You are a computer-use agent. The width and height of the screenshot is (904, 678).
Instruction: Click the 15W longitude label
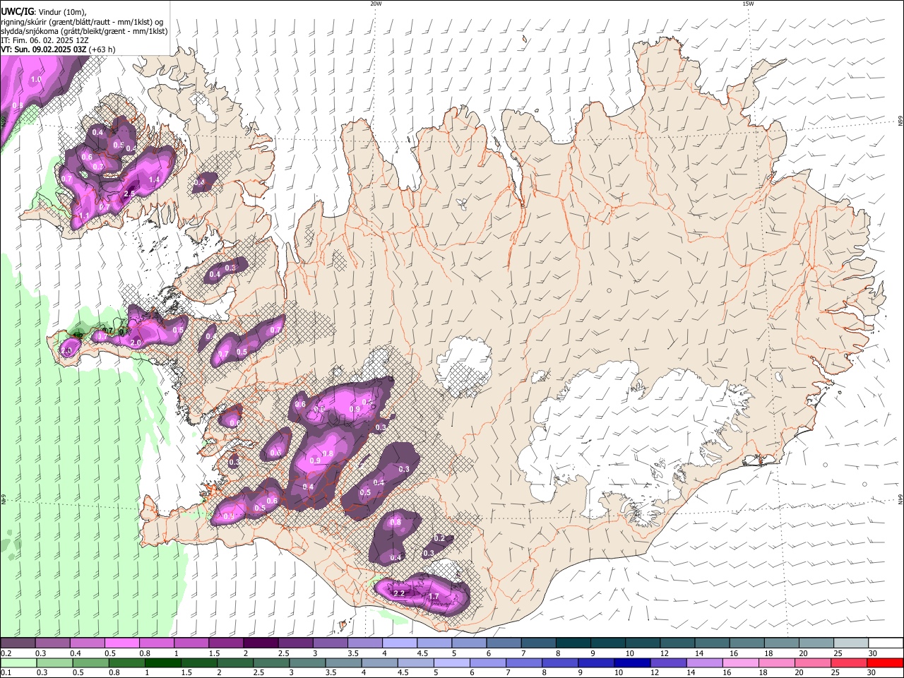pyautogui.click(x=748, y=4)
